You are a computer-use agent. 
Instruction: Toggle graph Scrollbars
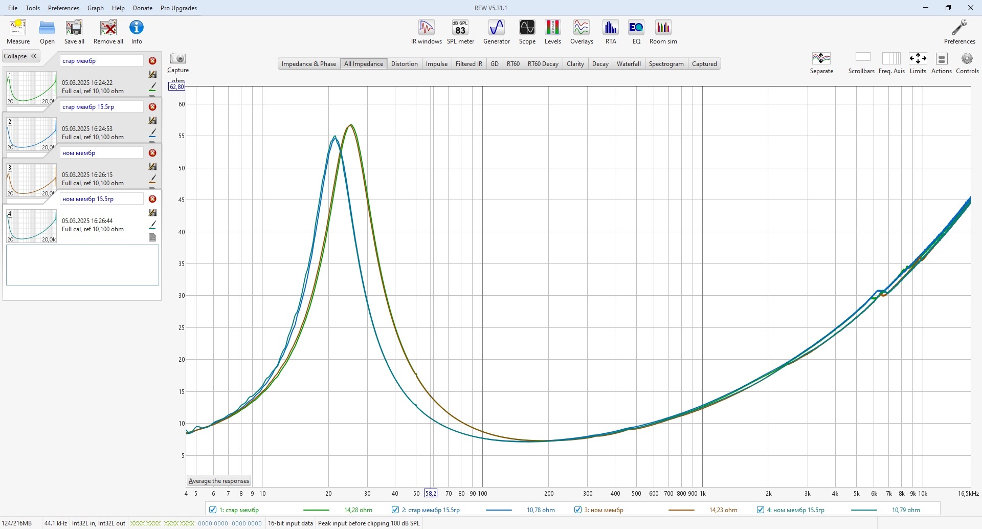(862, 63)
